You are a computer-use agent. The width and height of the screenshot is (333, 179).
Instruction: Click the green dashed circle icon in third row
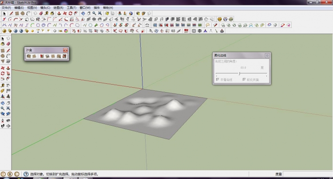[91, 25]
